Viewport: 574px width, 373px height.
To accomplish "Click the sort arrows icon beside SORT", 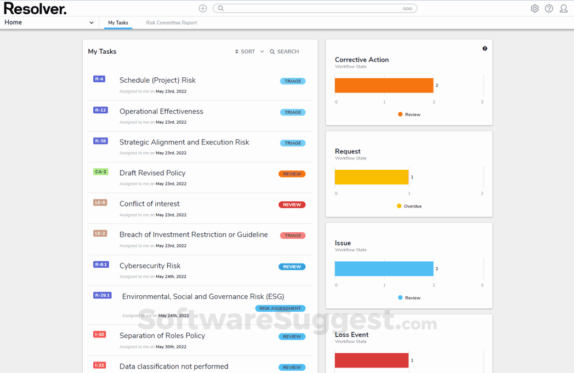I will pyautogui.click(x=236, y=51).
